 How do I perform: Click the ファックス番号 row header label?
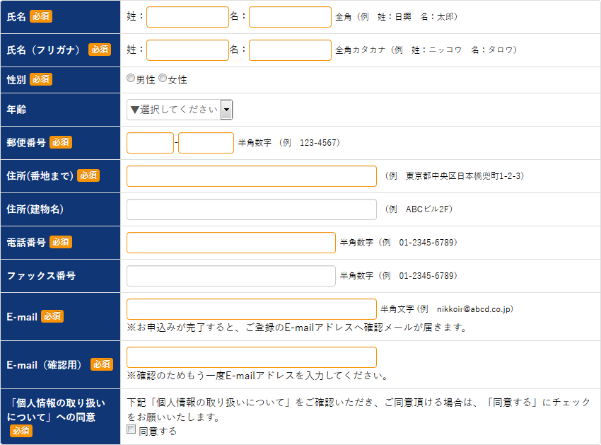41,276
